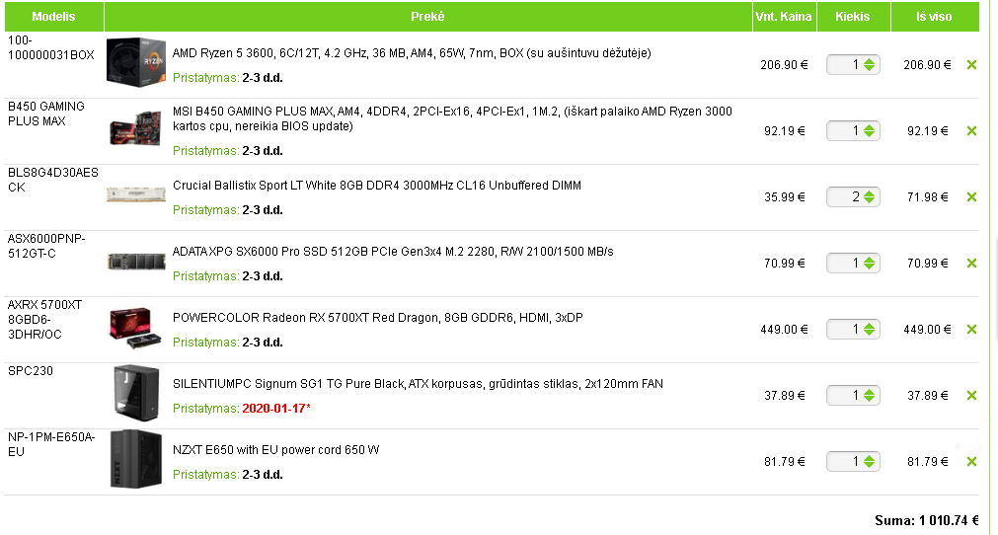This screenshot has height=535, width=998.
Task: Delete Crucial Ballistix RAM from cart
Action: (971, 197)
